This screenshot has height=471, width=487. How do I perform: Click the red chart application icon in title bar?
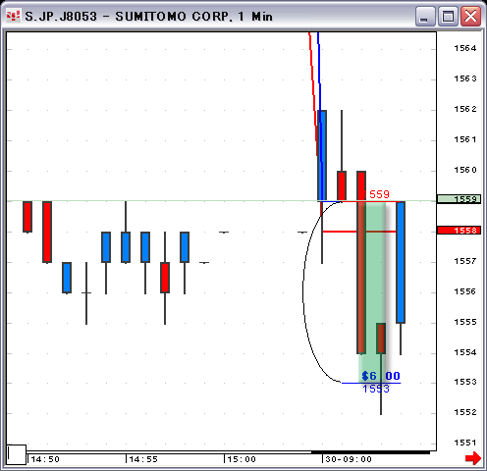tap(13, 16)
